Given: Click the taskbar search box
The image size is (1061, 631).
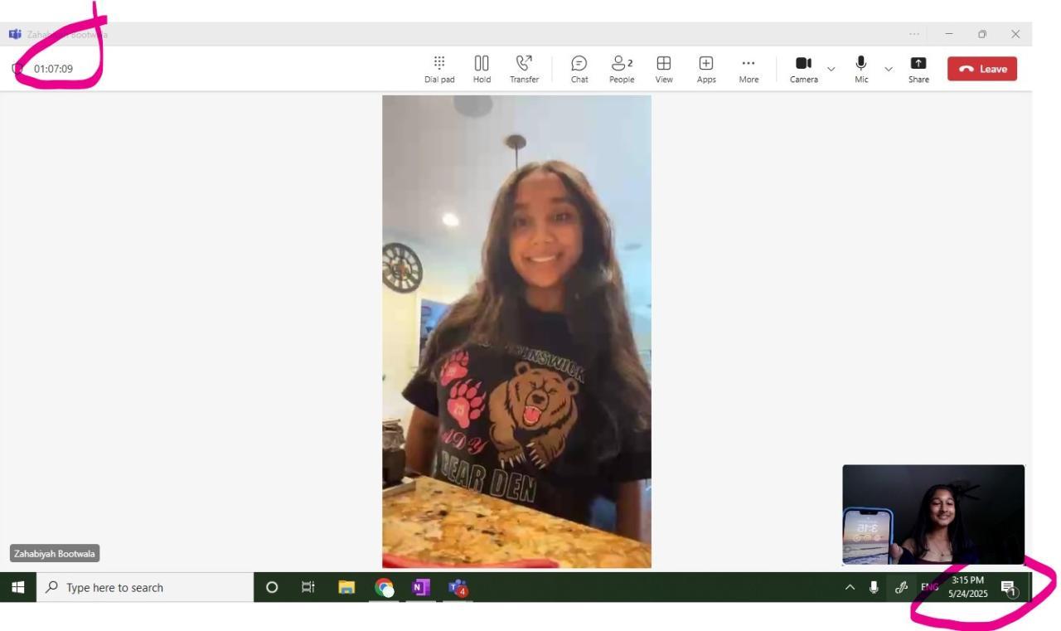Looking at the screenshot, I should [x=144, y=587].
